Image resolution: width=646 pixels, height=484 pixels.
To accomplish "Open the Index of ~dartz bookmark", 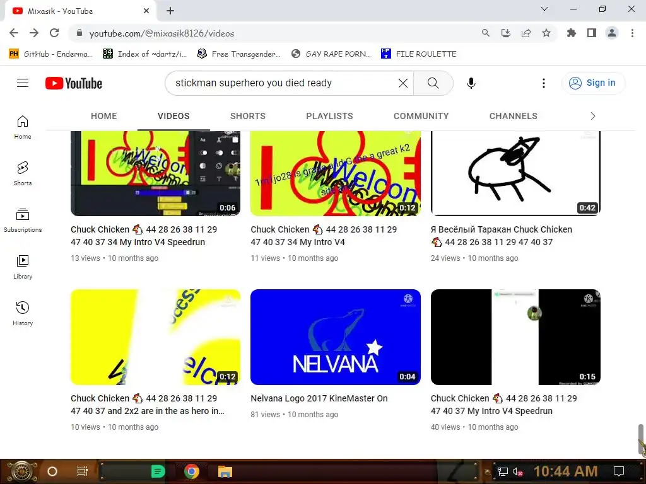I will coord(145,54).
